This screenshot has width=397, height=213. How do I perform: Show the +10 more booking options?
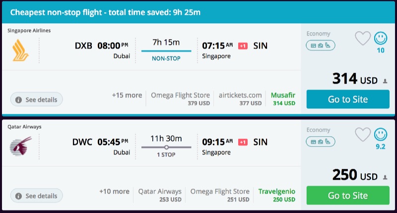pyautogui.click(x=115, y=191)
